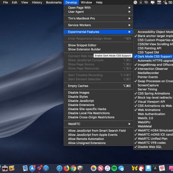
Task: Select Disable JavaScript
Action: coord(98,101)
